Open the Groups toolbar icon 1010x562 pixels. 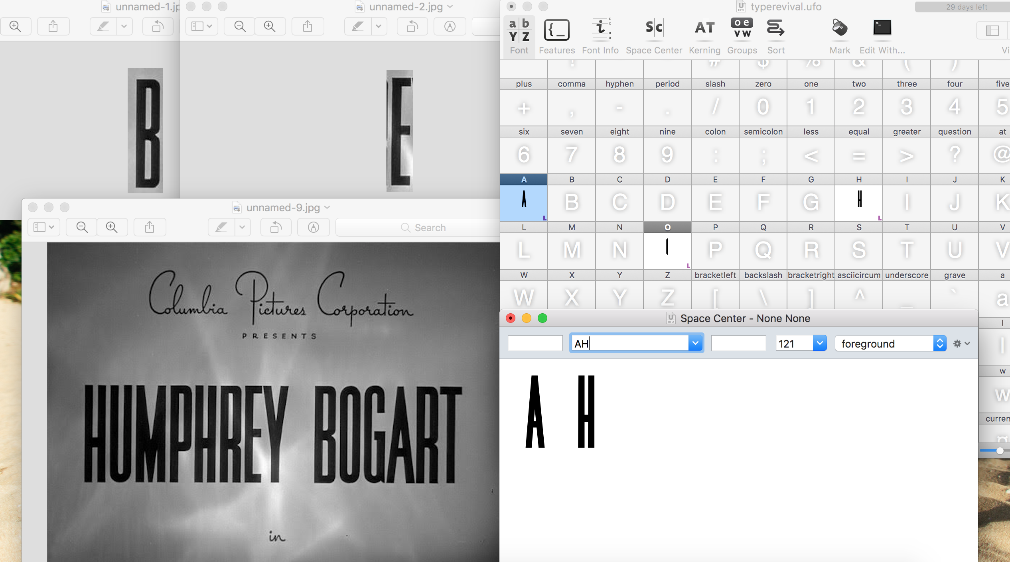tap(742, 36)
